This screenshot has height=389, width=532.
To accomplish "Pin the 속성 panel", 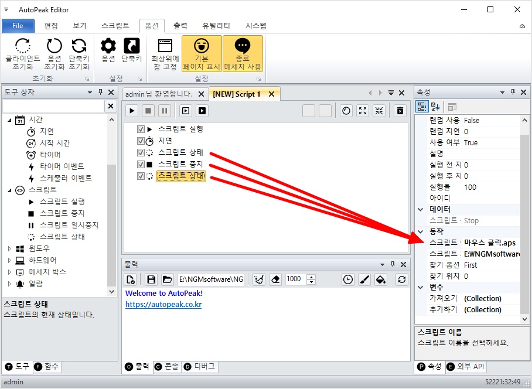I will pyautogui.click(x=513, y=92).
